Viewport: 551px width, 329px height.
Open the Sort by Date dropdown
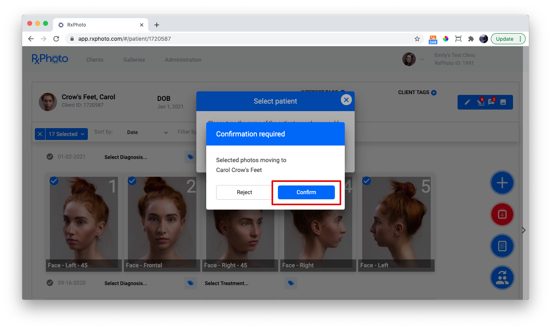147,132
